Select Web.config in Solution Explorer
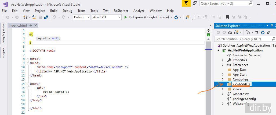 coord(241,104)
